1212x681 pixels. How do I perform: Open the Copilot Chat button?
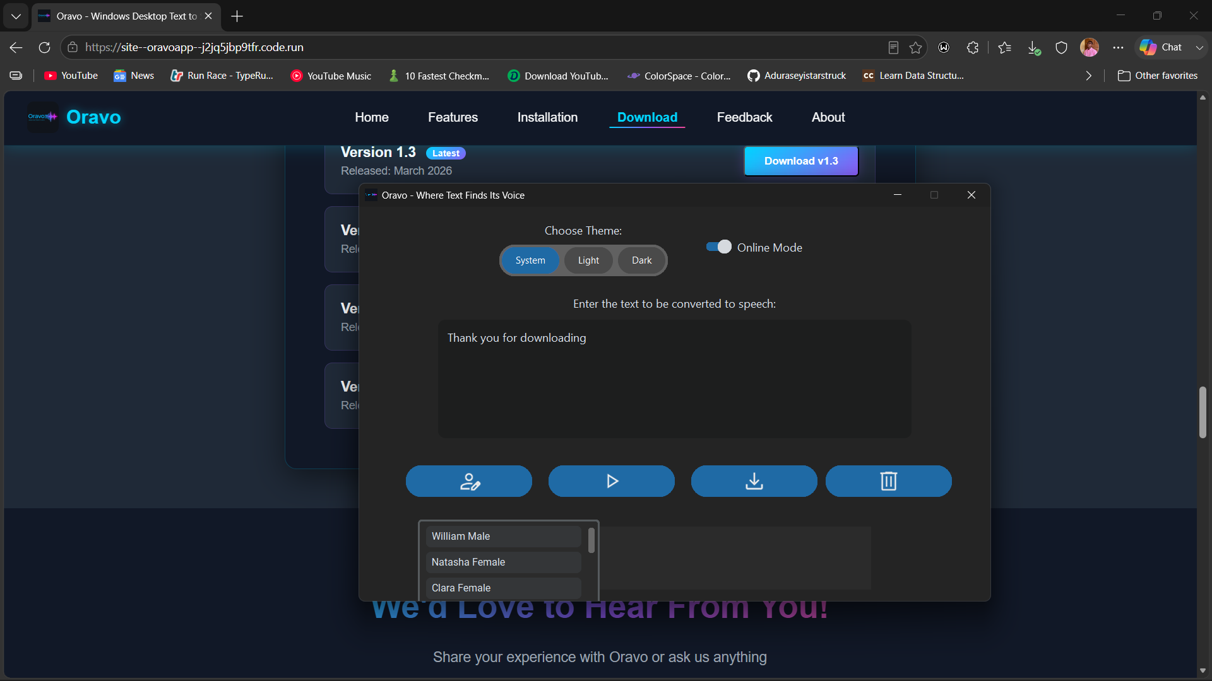1161,47
